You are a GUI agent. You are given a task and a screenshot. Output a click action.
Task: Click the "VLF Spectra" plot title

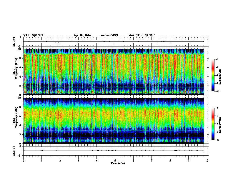[x=33, y=35]
